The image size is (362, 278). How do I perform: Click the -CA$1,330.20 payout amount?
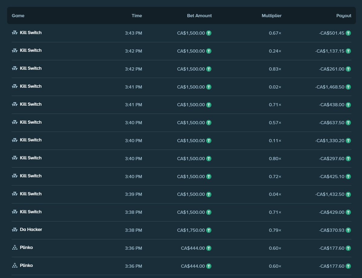pos(330,141)
